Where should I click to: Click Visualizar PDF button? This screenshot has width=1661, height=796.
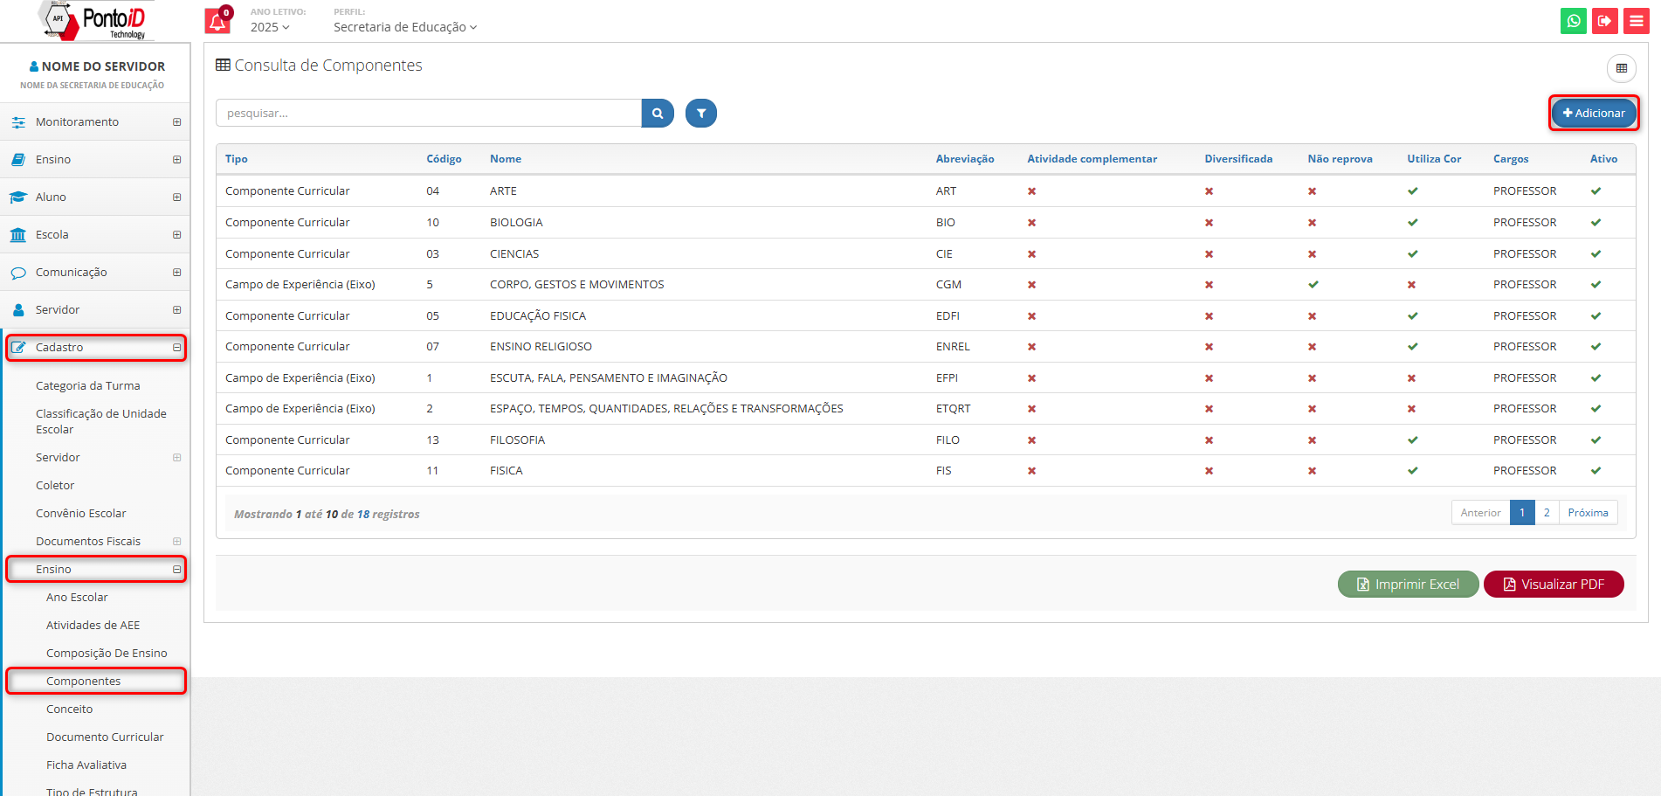[x=1554, y=585]
